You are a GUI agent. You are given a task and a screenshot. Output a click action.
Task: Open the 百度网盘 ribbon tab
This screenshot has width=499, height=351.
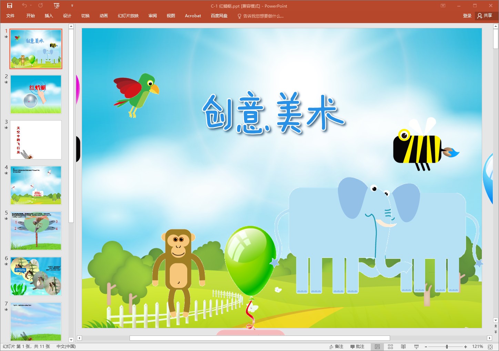point(219,16)
